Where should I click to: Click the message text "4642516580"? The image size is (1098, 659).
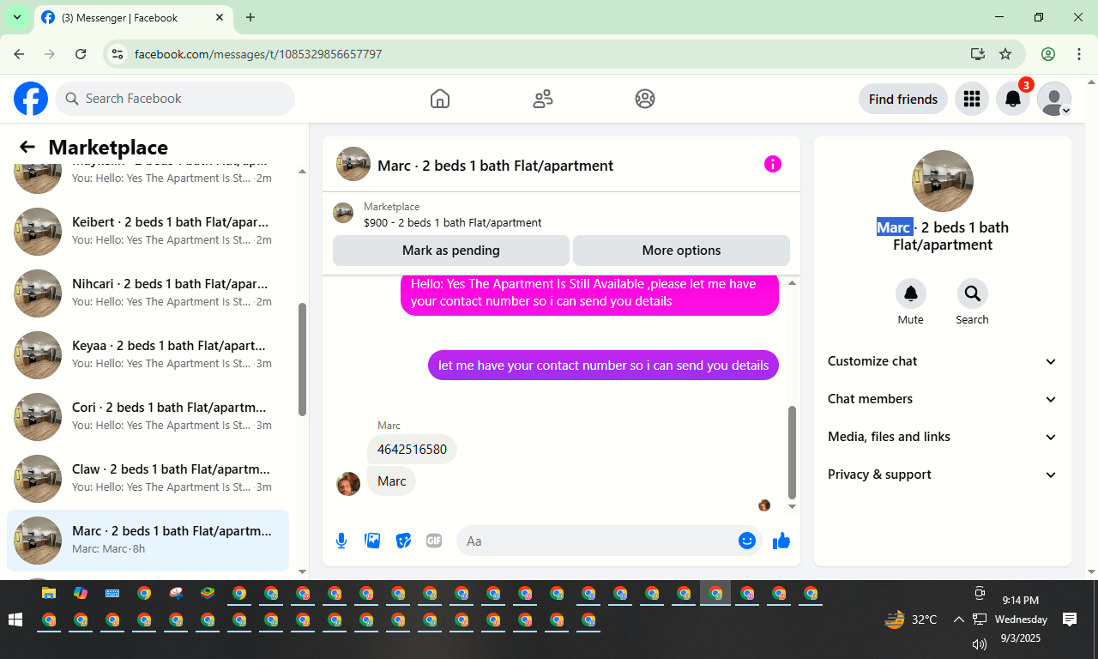click(x=412, y=450)
